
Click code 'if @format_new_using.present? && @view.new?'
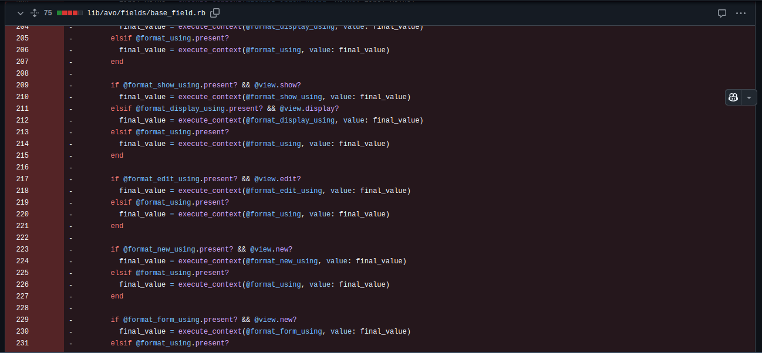coord(201,249)
